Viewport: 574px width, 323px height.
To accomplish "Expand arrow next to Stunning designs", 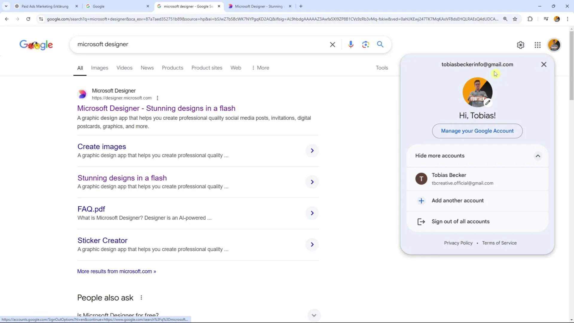I will pos(312,182).
